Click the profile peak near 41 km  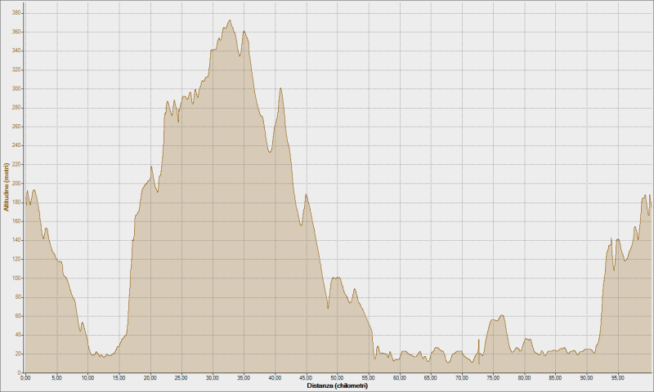point(280,88)
